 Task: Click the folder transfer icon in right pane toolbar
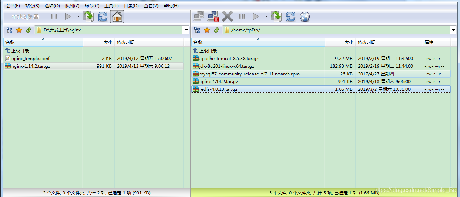[276, 16]
